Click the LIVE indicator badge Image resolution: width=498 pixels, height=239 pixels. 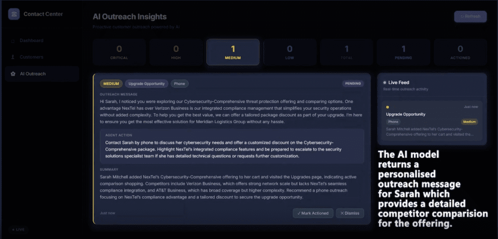(18, 229)
